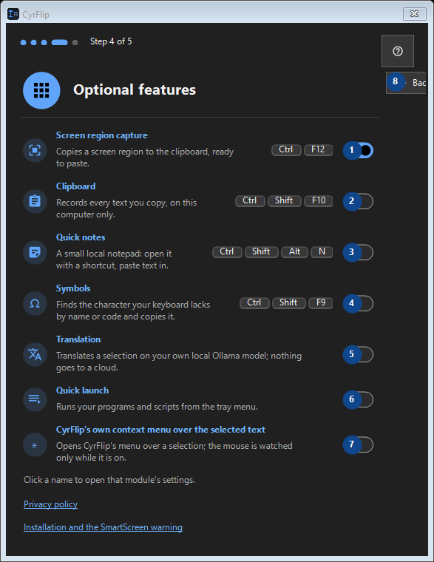Open the Privacy policy link
434x562 pixels.
click(50, 504)
